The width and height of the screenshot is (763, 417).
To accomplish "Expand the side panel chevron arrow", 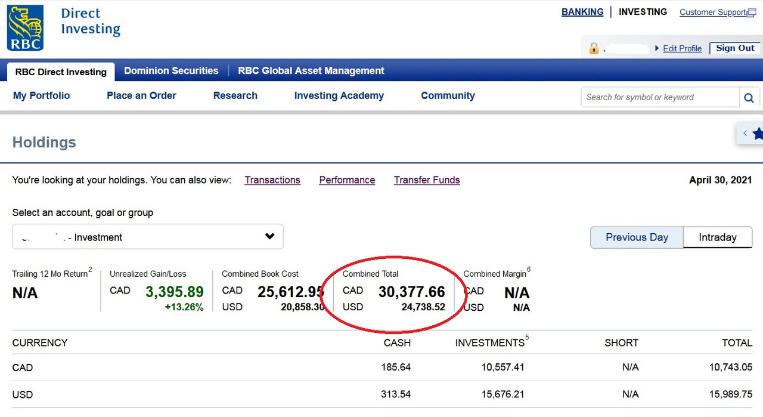I will click(x=745, y=134).
